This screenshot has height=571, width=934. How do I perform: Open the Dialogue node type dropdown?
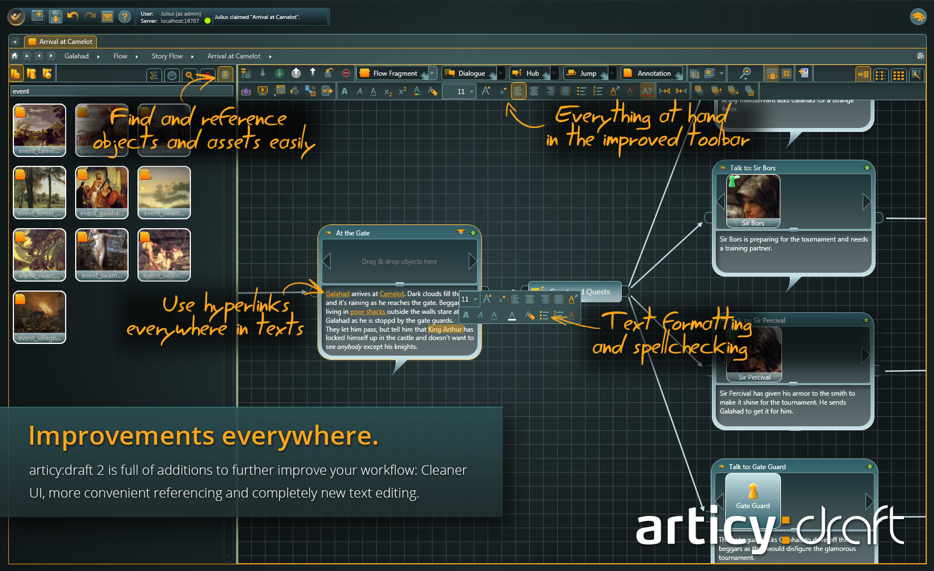(500, 73)
